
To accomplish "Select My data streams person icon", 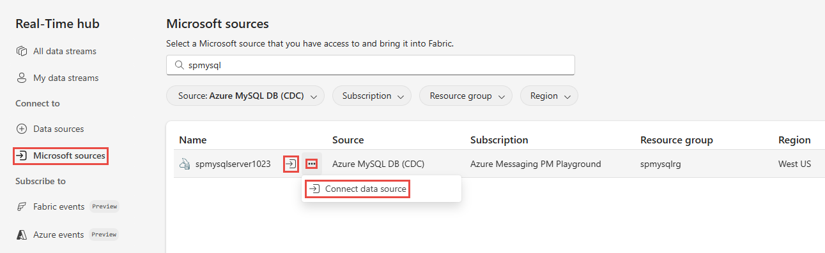I will (x=22, y=78).
